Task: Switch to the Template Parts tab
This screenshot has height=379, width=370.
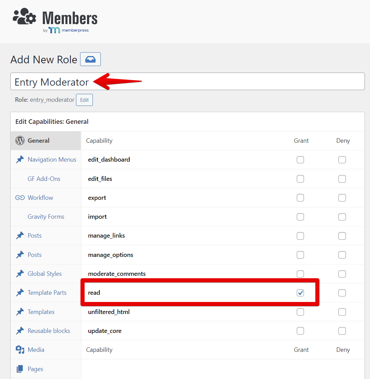Action: click(x=47, y=293)
